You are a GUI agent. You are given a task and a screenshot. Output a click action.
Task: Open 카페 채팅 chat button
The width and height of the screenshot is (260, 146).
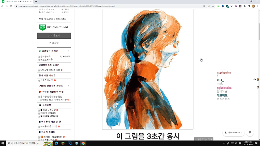coord(54,43)
